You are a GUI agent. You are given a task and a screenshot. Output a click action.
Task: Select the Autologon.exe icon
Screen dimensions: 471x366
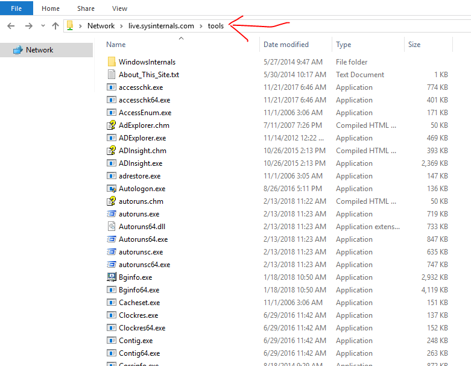[x=112, y=189]
